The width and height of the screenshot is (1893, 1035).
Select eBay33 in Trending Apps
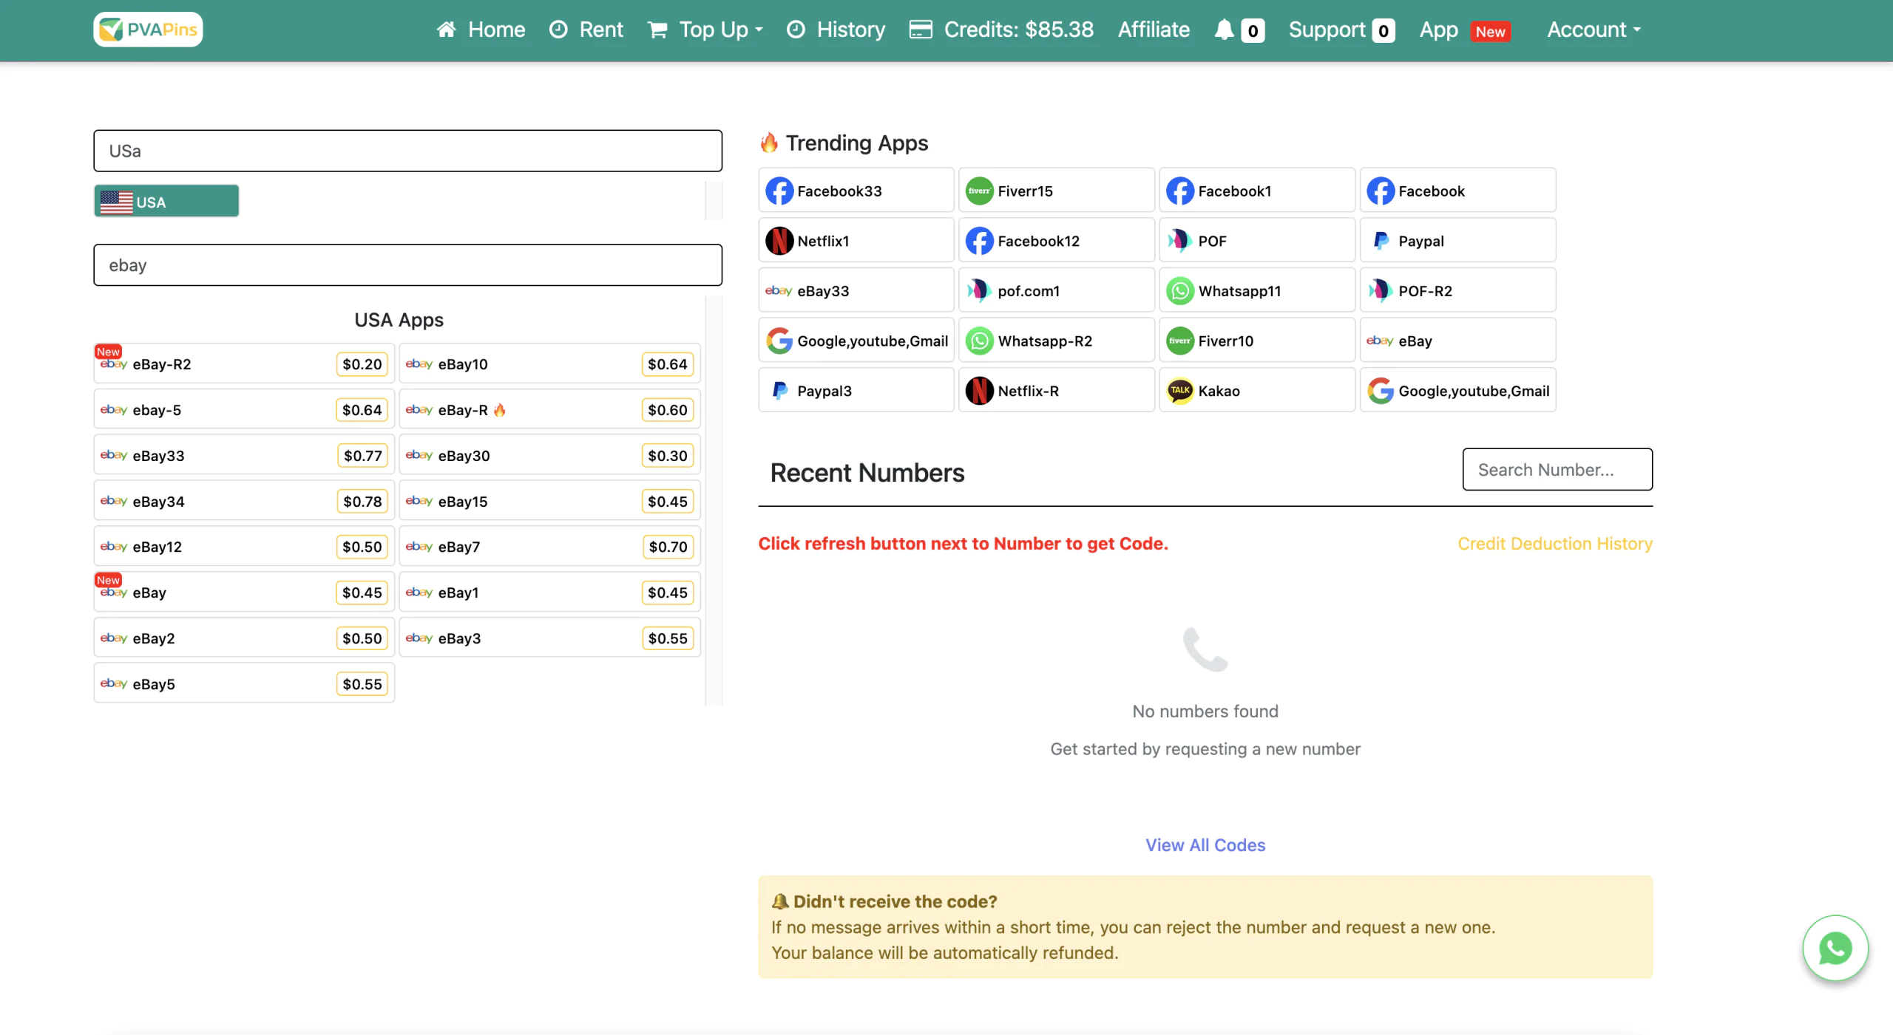(x=856, y=290)
